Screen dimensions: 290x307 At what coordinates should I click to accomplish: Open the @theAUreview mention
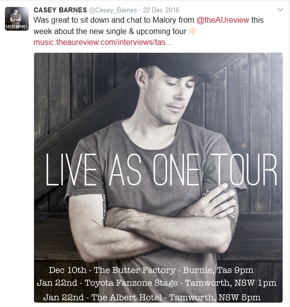(x=223, y=20)
